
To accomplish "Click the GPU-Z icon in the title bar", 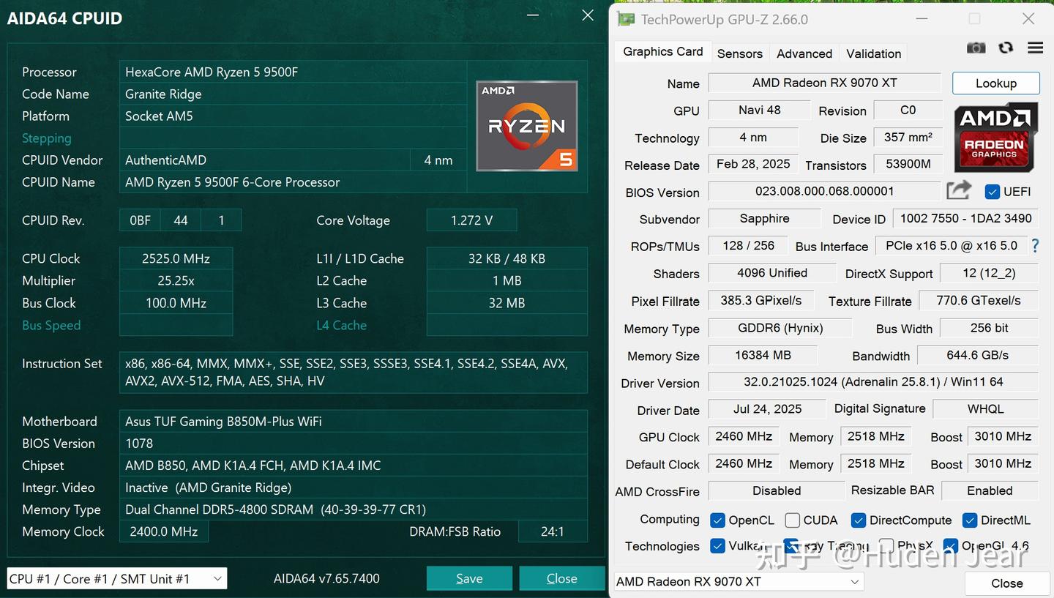I will point(626,19).
